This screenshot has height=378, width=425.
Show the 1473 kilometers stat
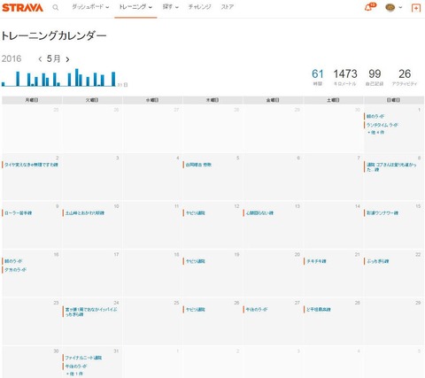(x=345, y=77)
